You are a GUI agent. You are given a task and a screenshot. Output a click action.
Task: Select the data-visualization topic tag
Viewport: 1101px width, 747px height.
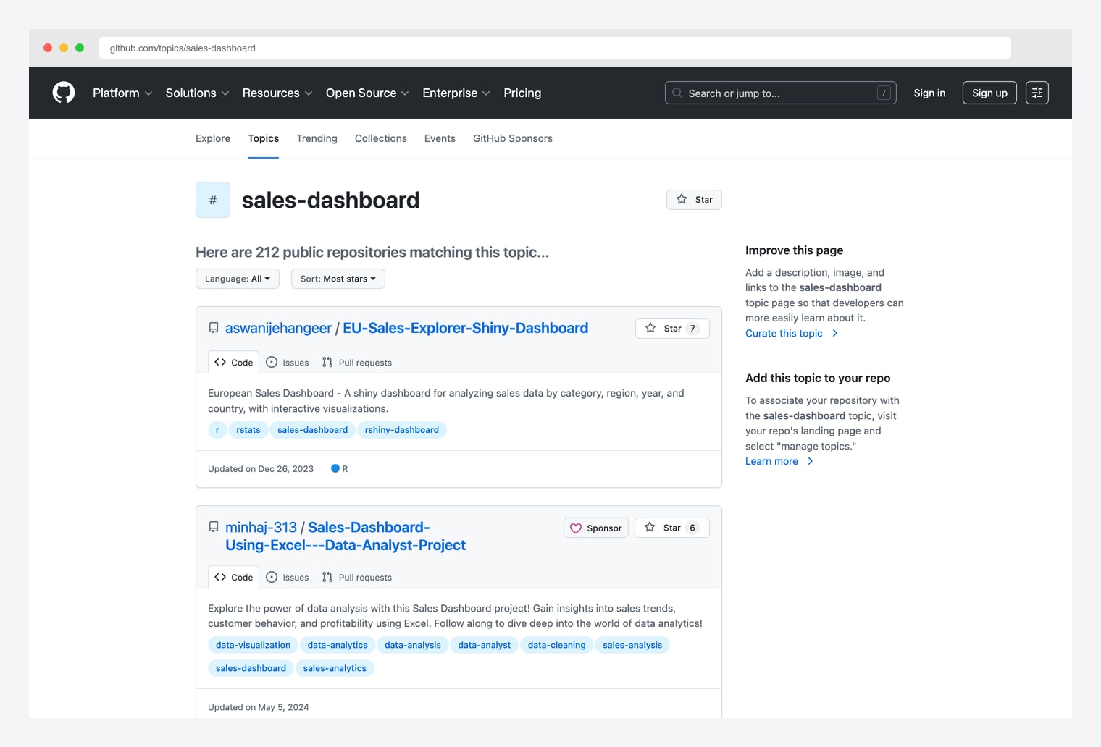tap(253, 645)
